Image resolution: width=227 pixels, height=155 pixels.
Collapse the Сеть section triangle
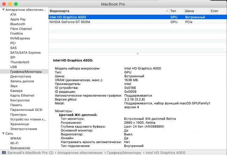click(3, 134)
